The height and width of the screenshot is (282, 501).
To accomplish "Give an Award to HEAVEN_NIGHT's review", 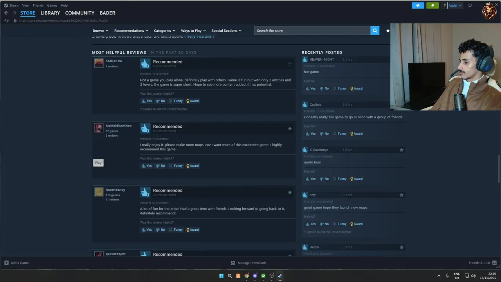I will point(356,89).
